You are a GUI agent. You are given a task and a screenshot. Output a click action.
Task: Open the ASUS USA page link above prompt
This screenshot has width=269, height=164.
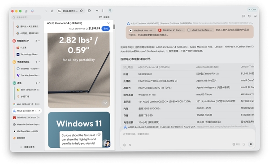coord(190,23)
